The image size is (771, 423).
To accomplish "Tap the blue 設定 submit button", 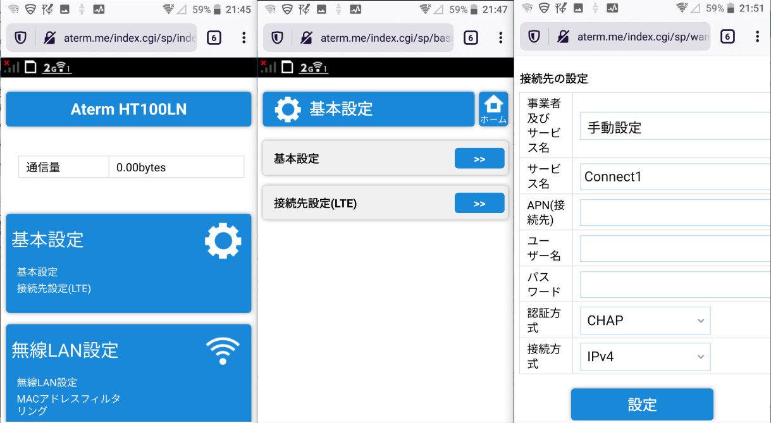I will pyautogui.click(x=642, y=405).
